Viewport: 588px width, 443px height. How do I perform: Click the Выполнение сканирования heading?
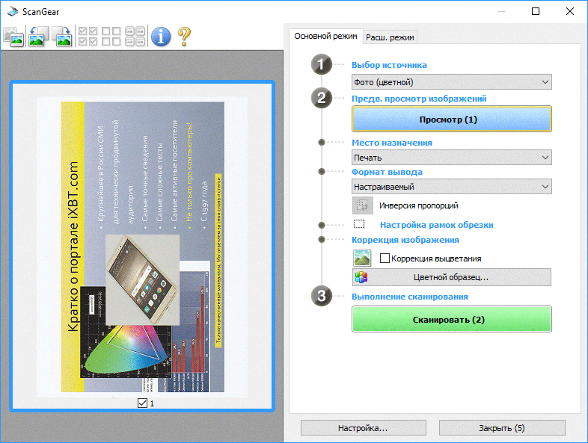[409, 297]
